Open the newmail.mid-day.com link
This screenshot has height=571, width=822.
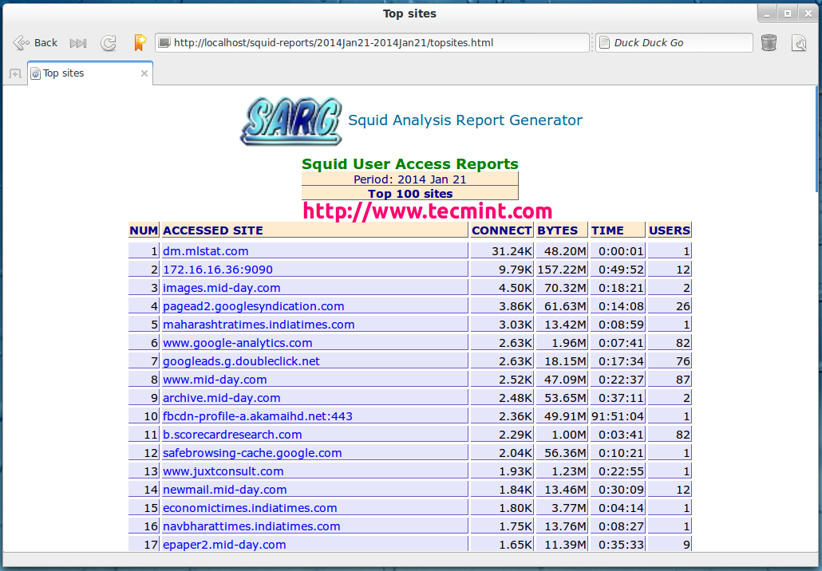click(224, 490)
